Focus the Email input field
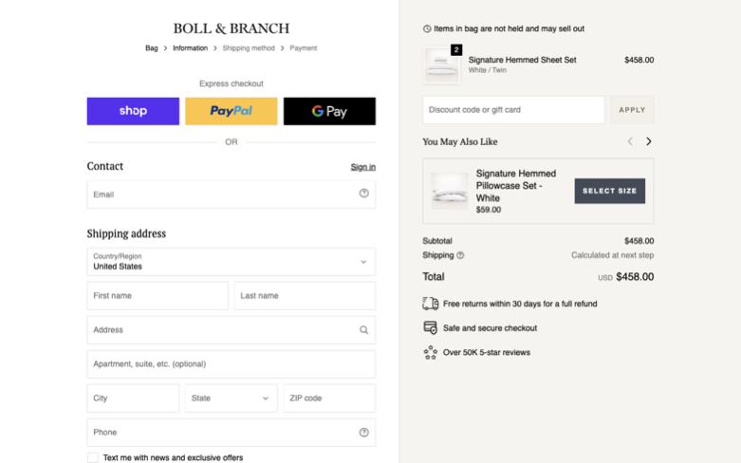Viewport: 741px width, 463px height. pyautogui.click(x=232, y=194)
